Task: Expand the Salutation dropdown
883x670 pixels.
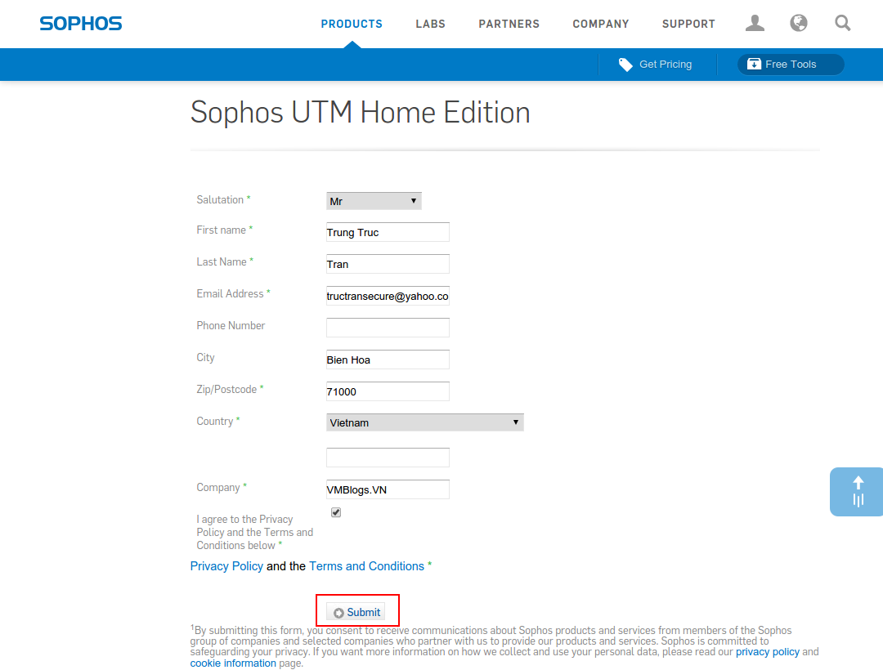Action: pyautogui.click(x=374, y=201)
